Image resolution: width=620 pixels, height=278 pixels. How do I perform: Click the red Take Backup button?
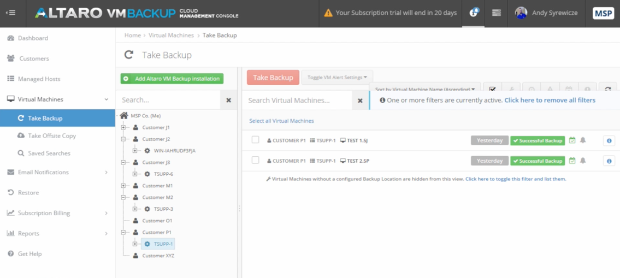click(273, 78)
